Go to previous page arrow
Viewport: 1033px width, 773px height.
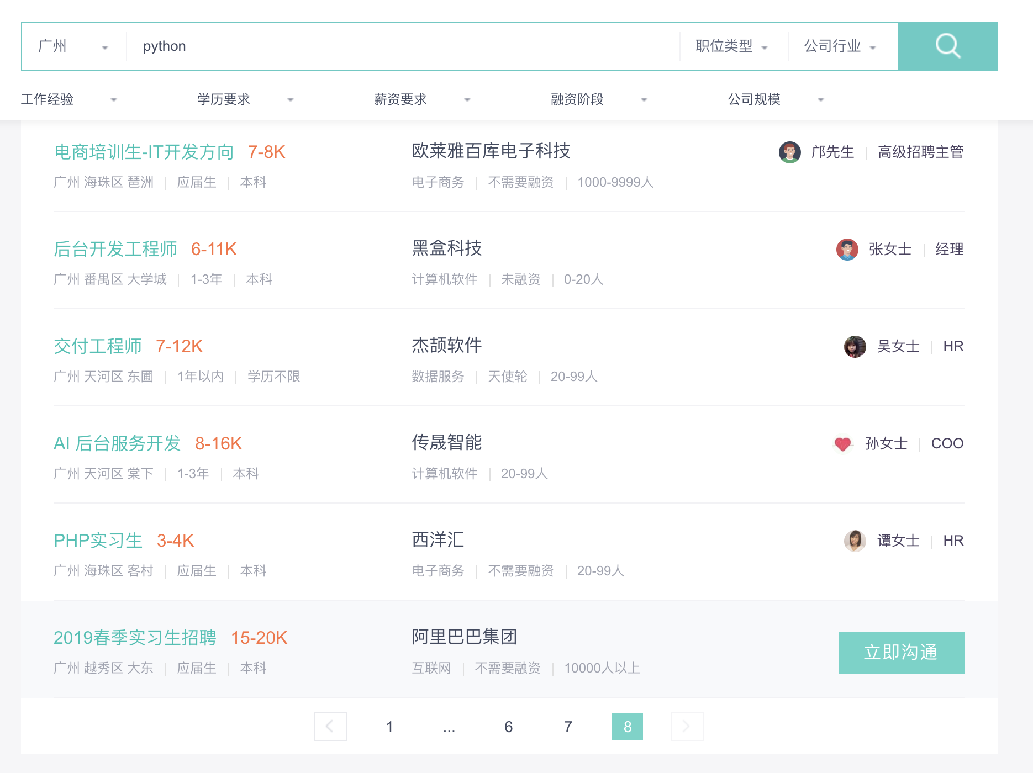pos(330,727)
